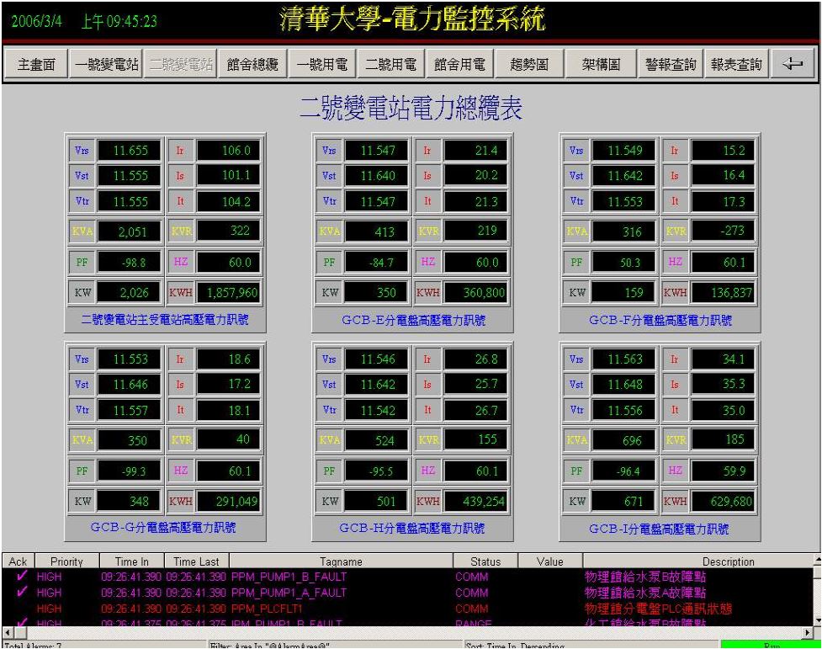Select the PPM_PUMP1_A_FAULT alarm tagname

(x=289, y=593)
